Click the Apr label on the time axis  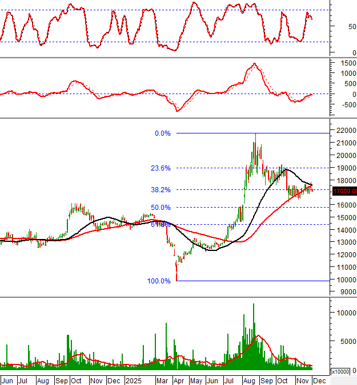coord(178,380)
